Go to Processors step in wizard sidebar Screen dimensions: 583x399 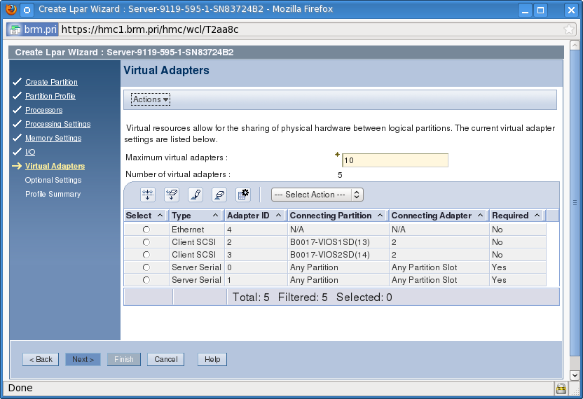coord(43,110)
